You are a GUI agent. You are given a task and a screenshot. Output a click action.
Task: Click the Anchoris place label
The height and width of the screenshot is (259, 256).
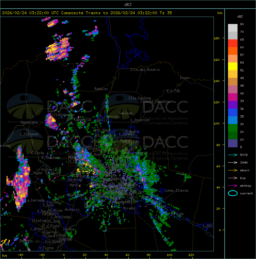(x=72, y=209)
